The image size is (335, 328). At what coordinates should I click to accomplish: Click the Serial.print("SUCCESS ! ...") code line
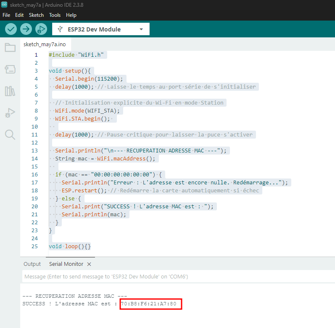point(137,207)
